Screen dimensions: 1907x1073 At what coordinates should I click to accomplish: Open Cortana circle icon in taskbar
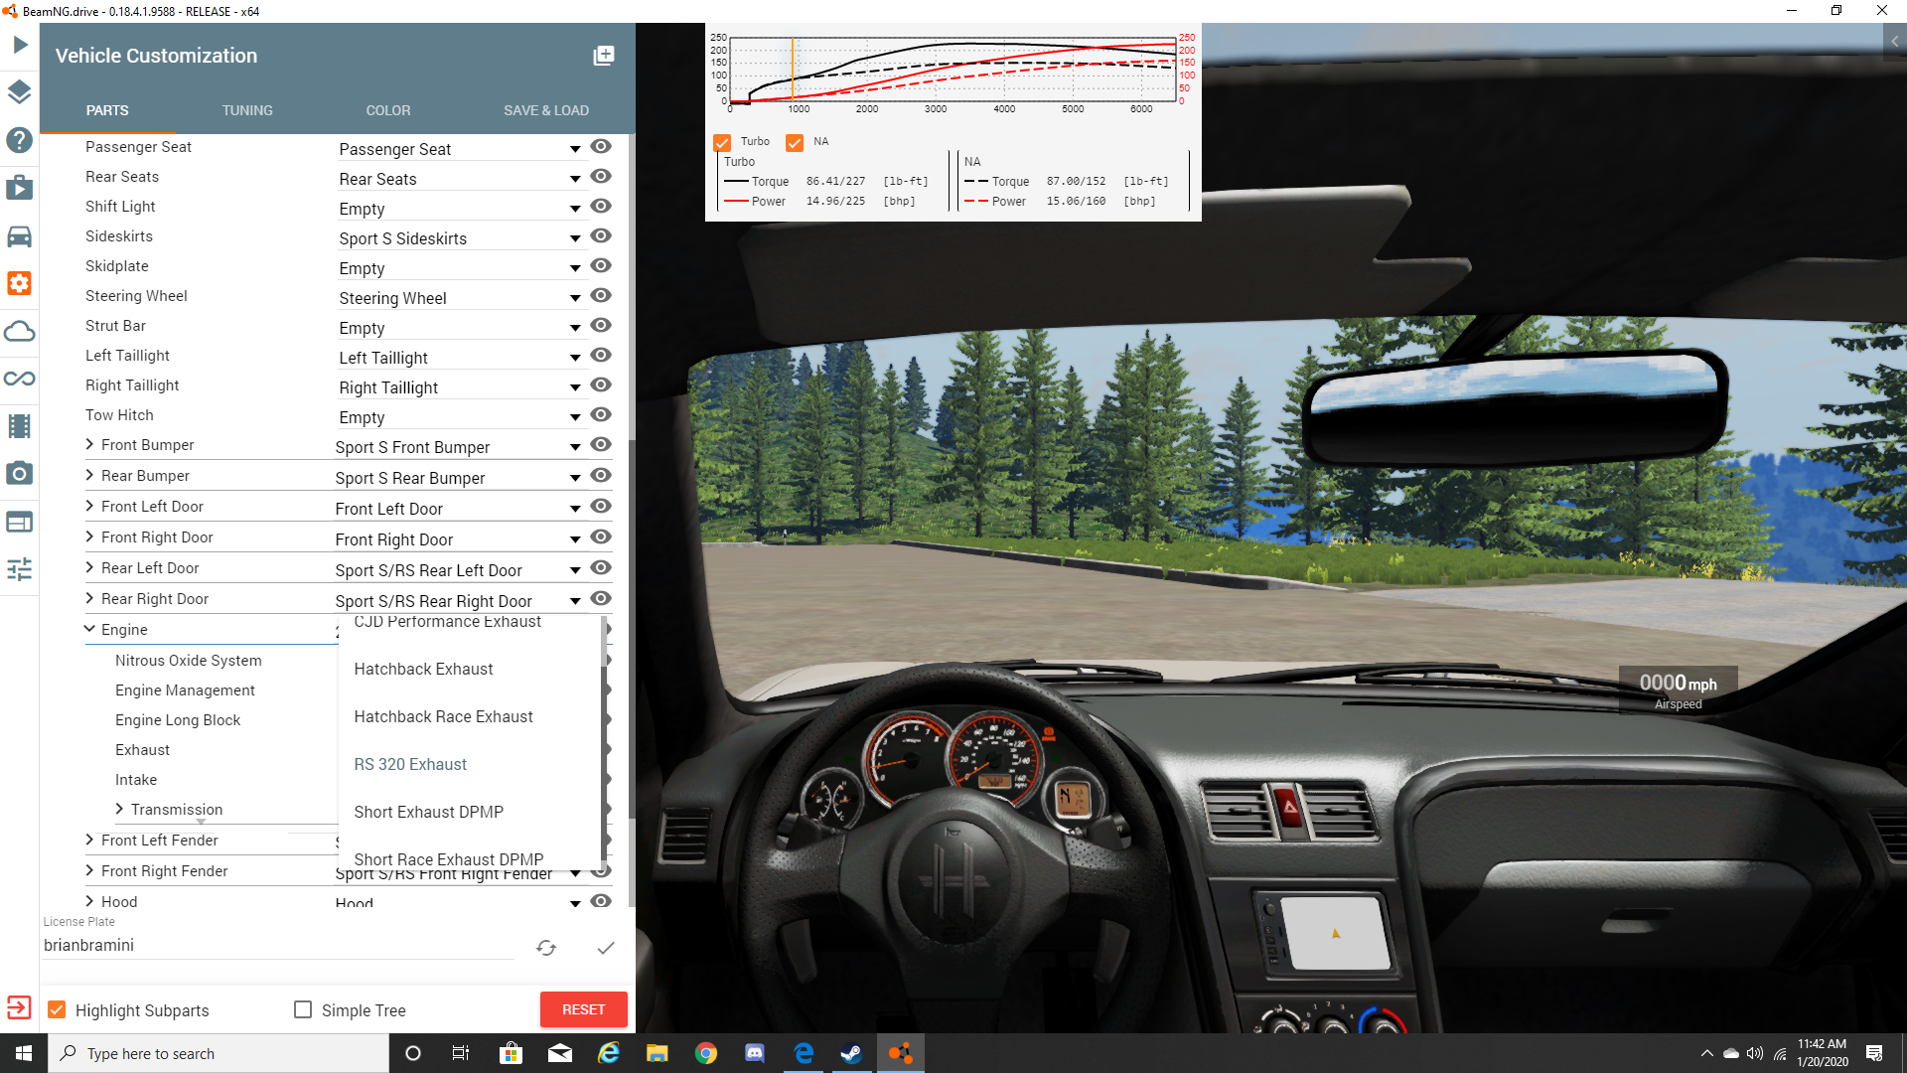click(x=413, y=1053)
